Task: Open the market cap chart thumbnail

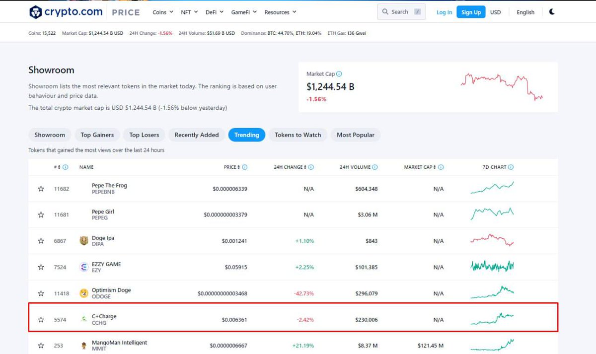Action: (x=502, y=86)
